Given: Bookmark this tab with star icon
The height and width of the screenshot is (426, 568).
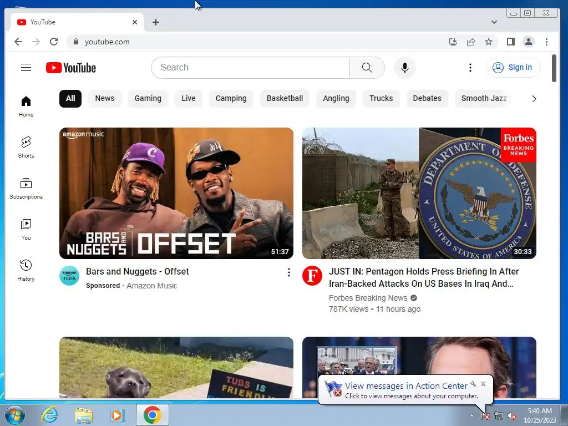Looking at the screenshot, I should coord(488,42).
